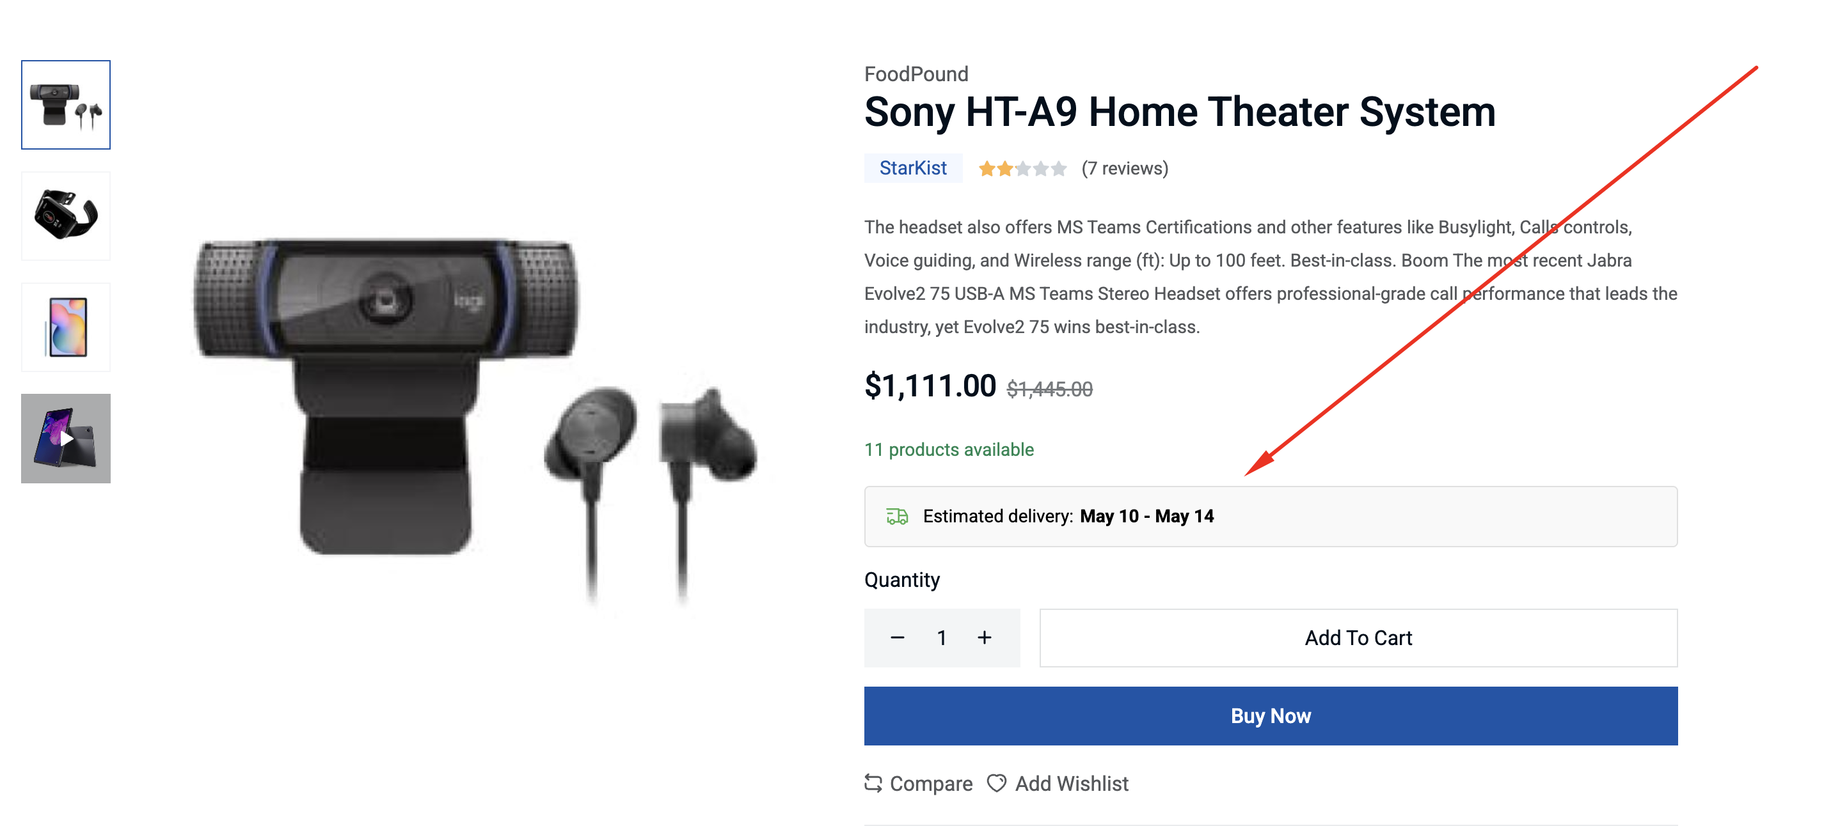Increase quantity with the plus button

pos(984,637)
